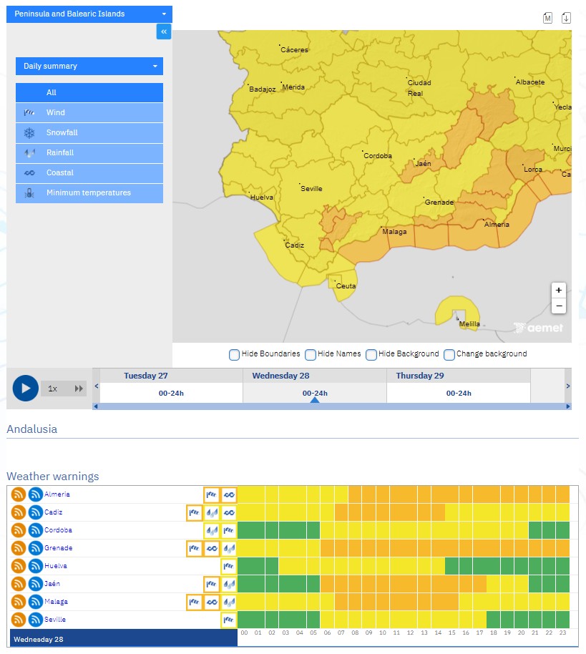Open the Seville province link
586x654 pixels.
(54, 620)
